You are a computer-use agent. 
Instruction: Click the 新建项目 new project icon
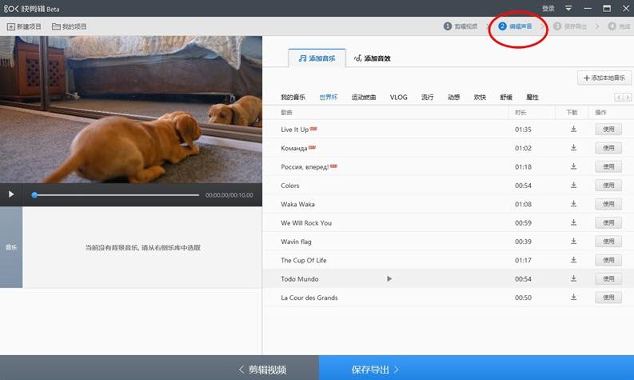[x=11, y=26]
